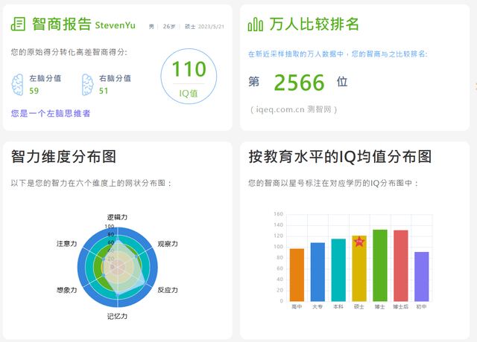Click the left brain score value 59
477x342 pixels.
(x=34, y=91)
